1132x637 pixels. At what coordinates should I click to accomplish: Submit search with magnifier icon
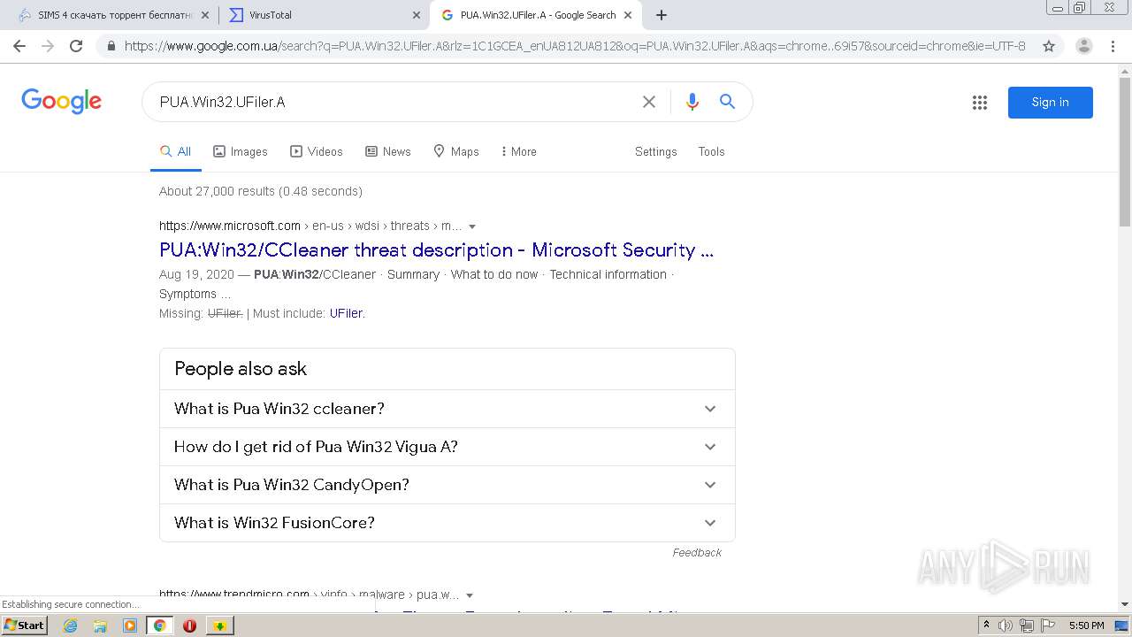point(727,102)
